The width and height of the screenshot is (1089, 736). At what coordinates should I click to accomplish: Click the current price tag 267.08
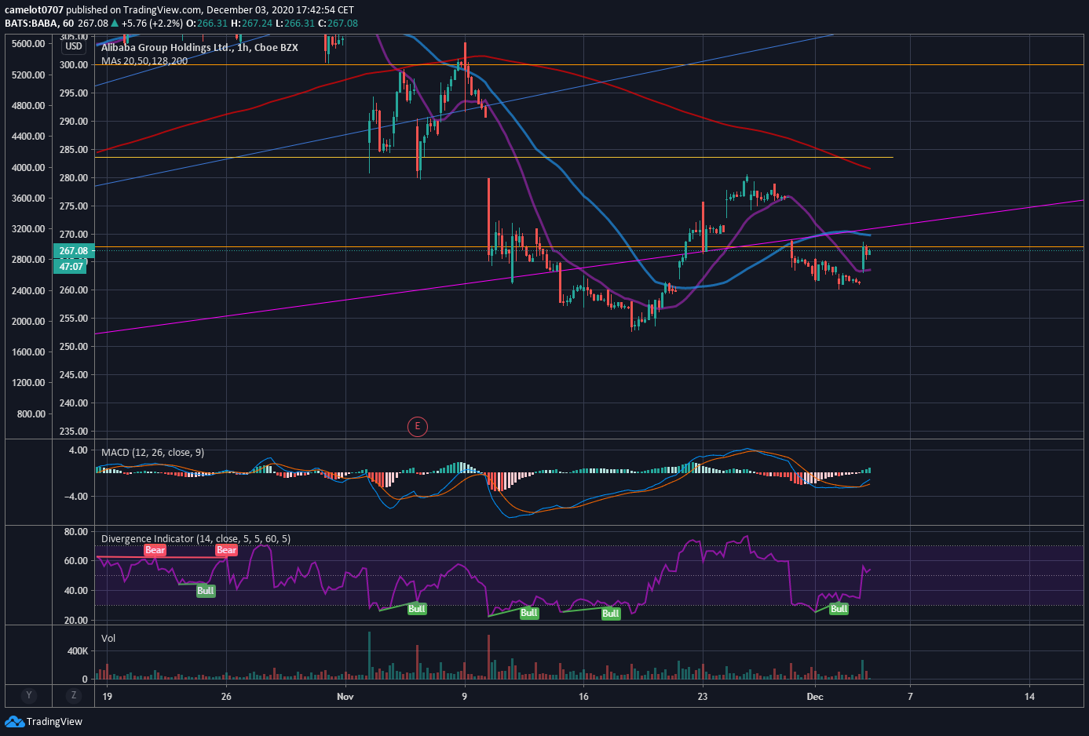pyautogui.click(x=73, y=251)
